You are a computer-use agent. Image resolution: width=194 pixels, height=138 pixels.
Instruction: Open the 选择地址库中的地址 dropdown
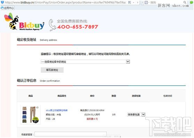85,62
